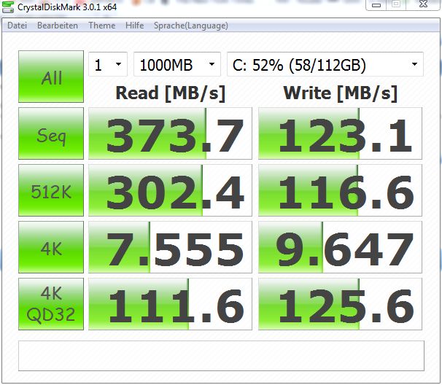Start the Seq benchmark test
442x385 pixels.
tap(51, 133)
